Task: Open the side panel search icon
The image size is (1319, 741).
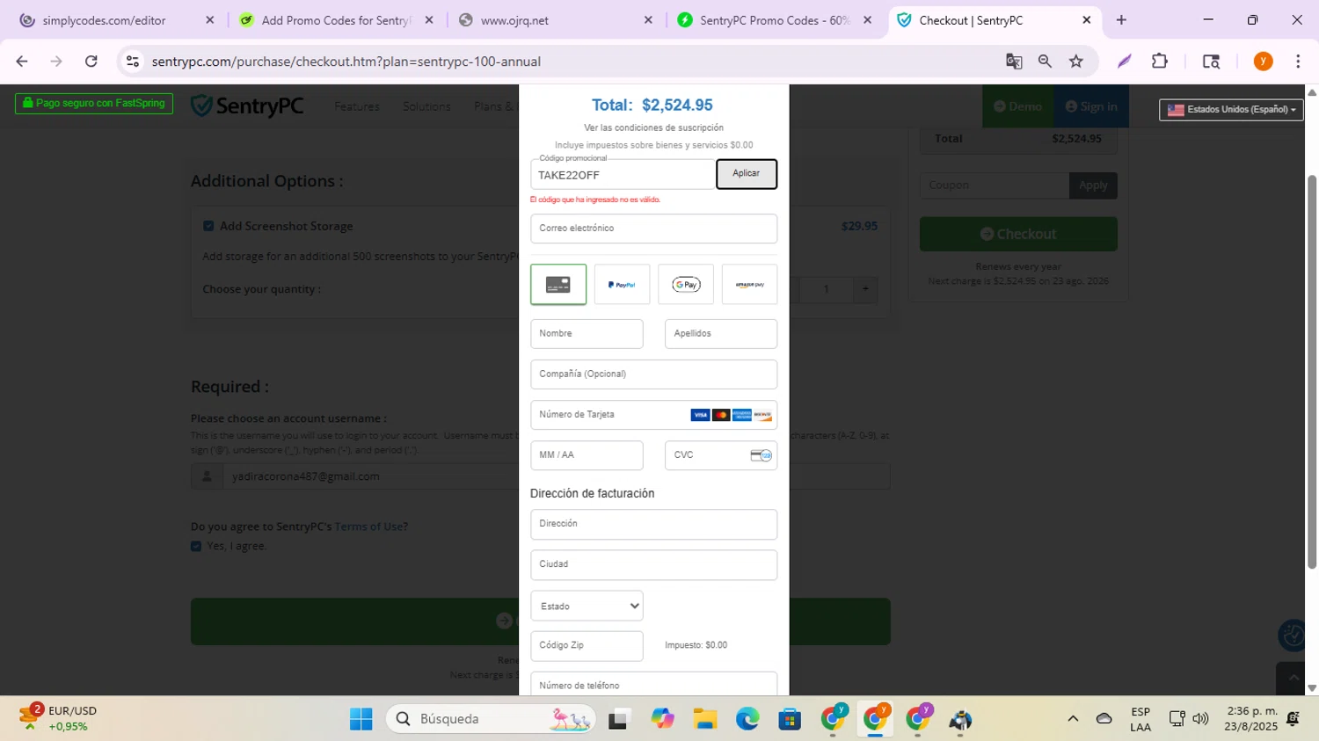Action: point(1211,62)
